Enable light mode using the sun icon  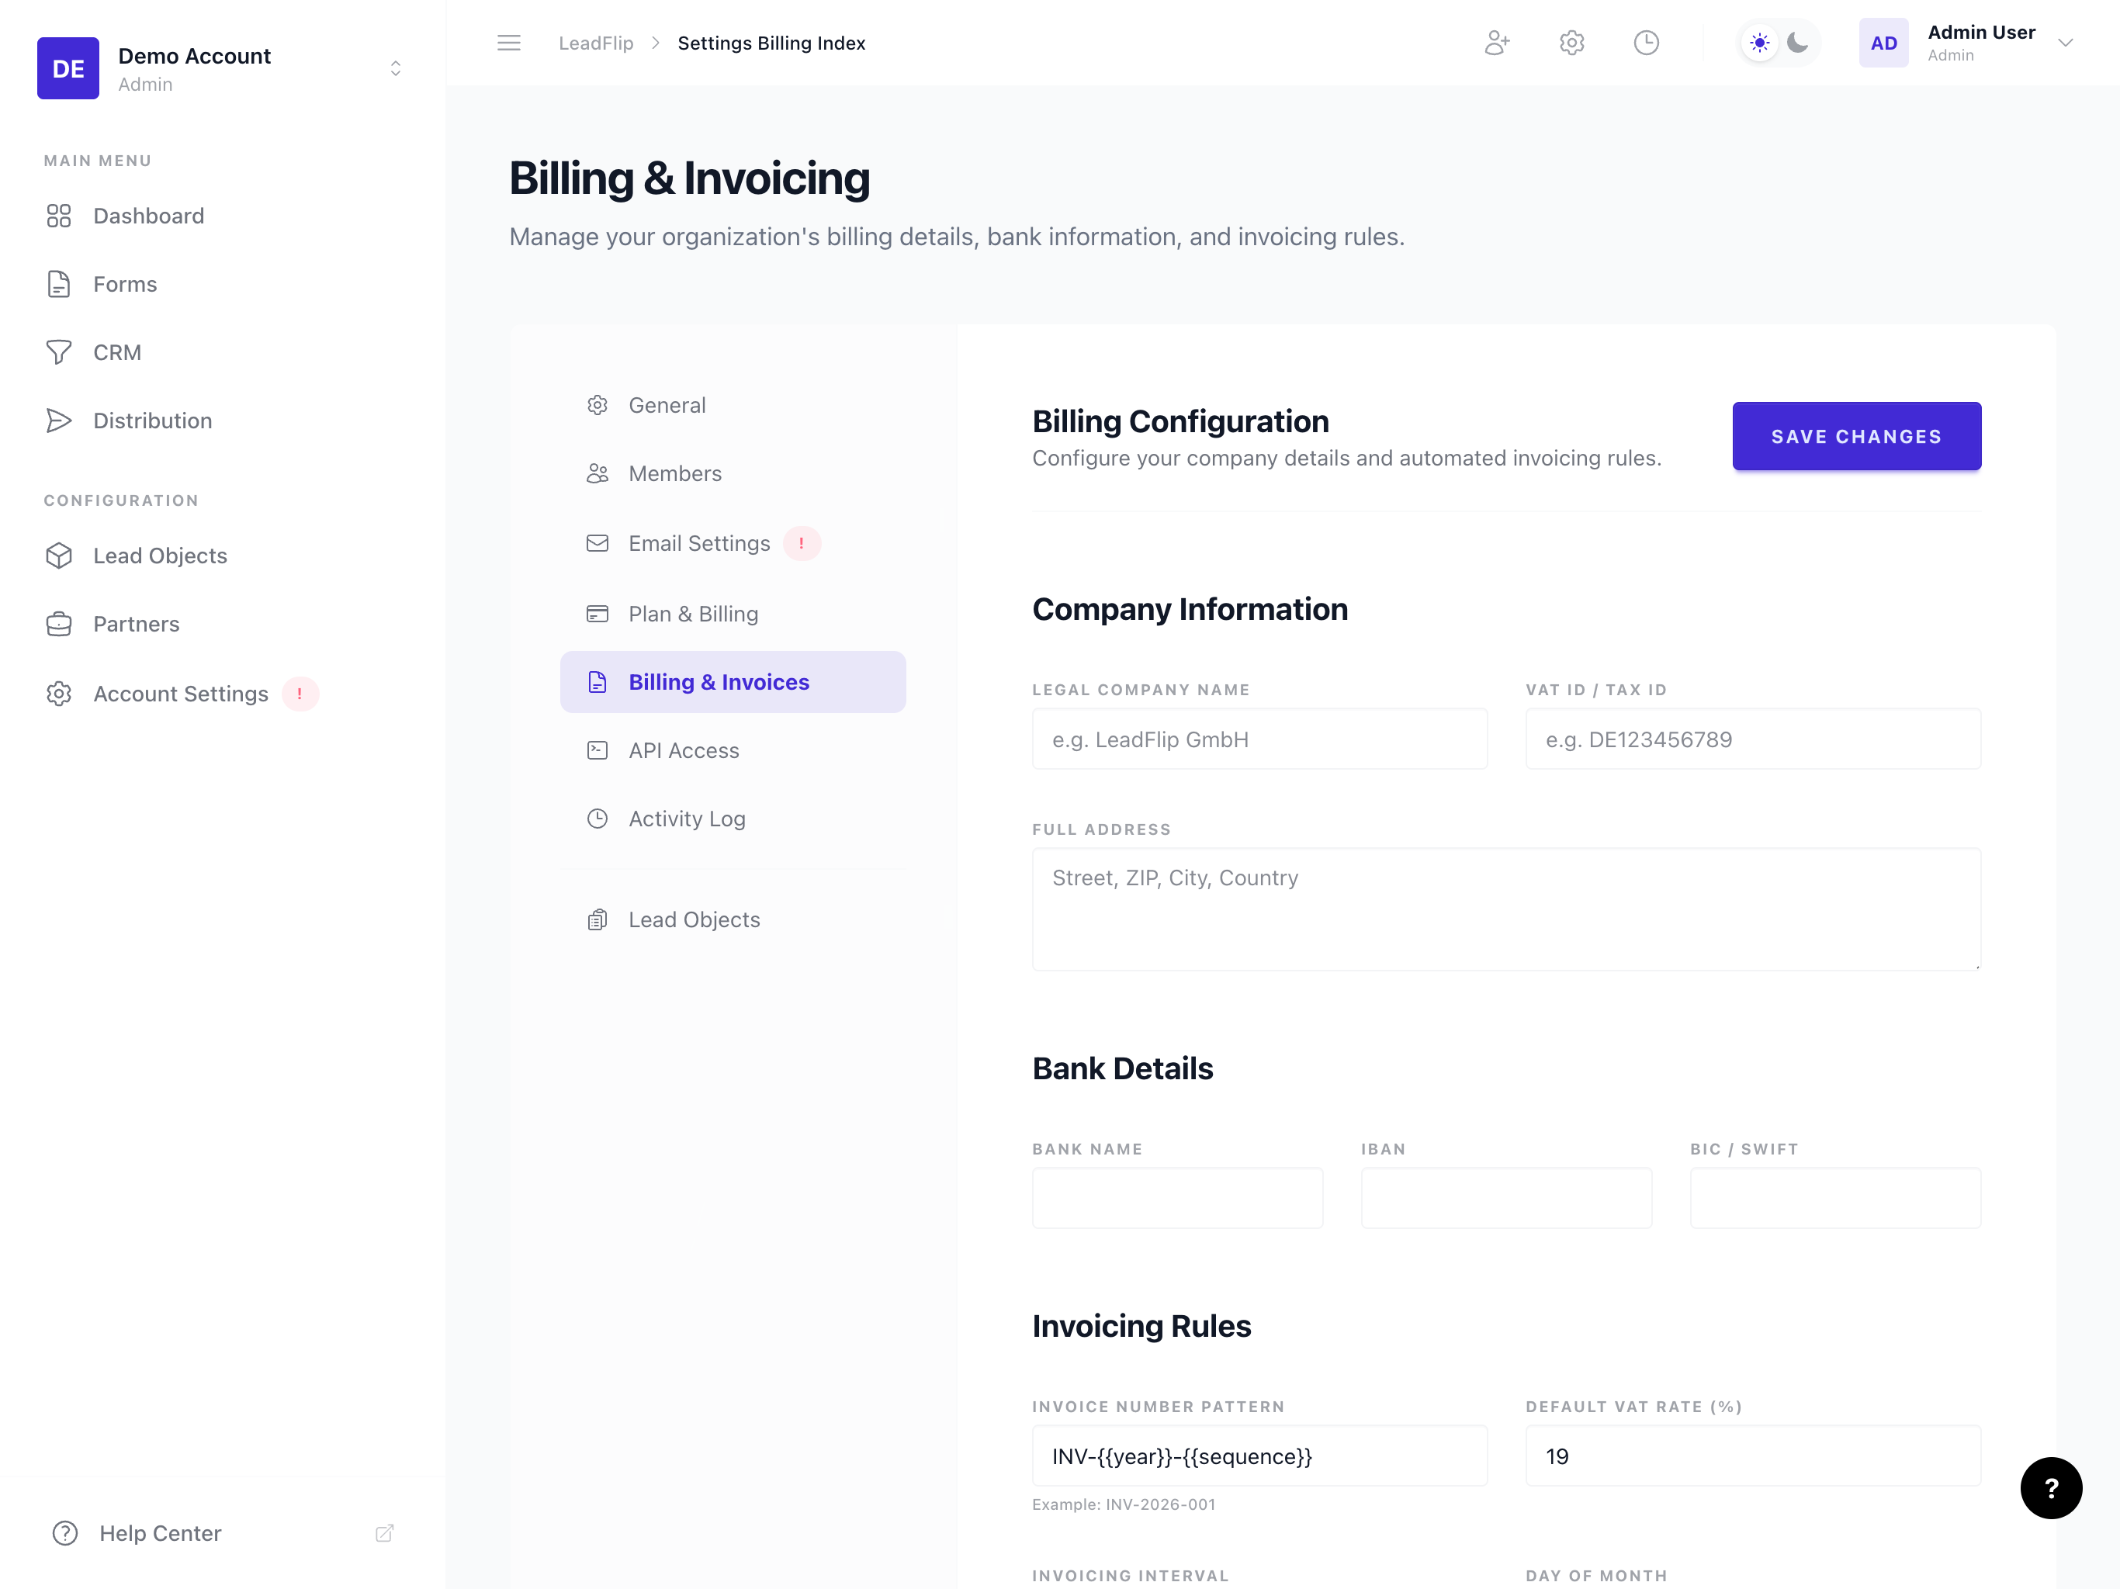pos(1758,42)
